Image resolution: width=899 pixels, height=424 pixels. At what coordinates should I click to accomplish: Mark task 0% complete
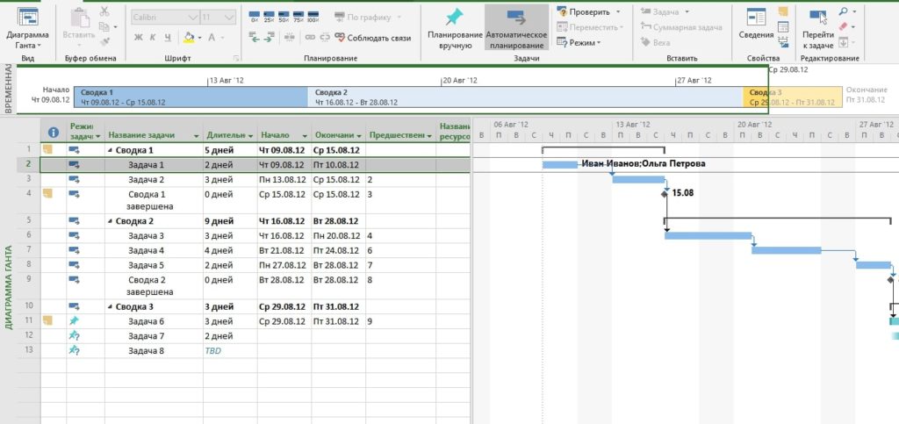tap(255, 17)
